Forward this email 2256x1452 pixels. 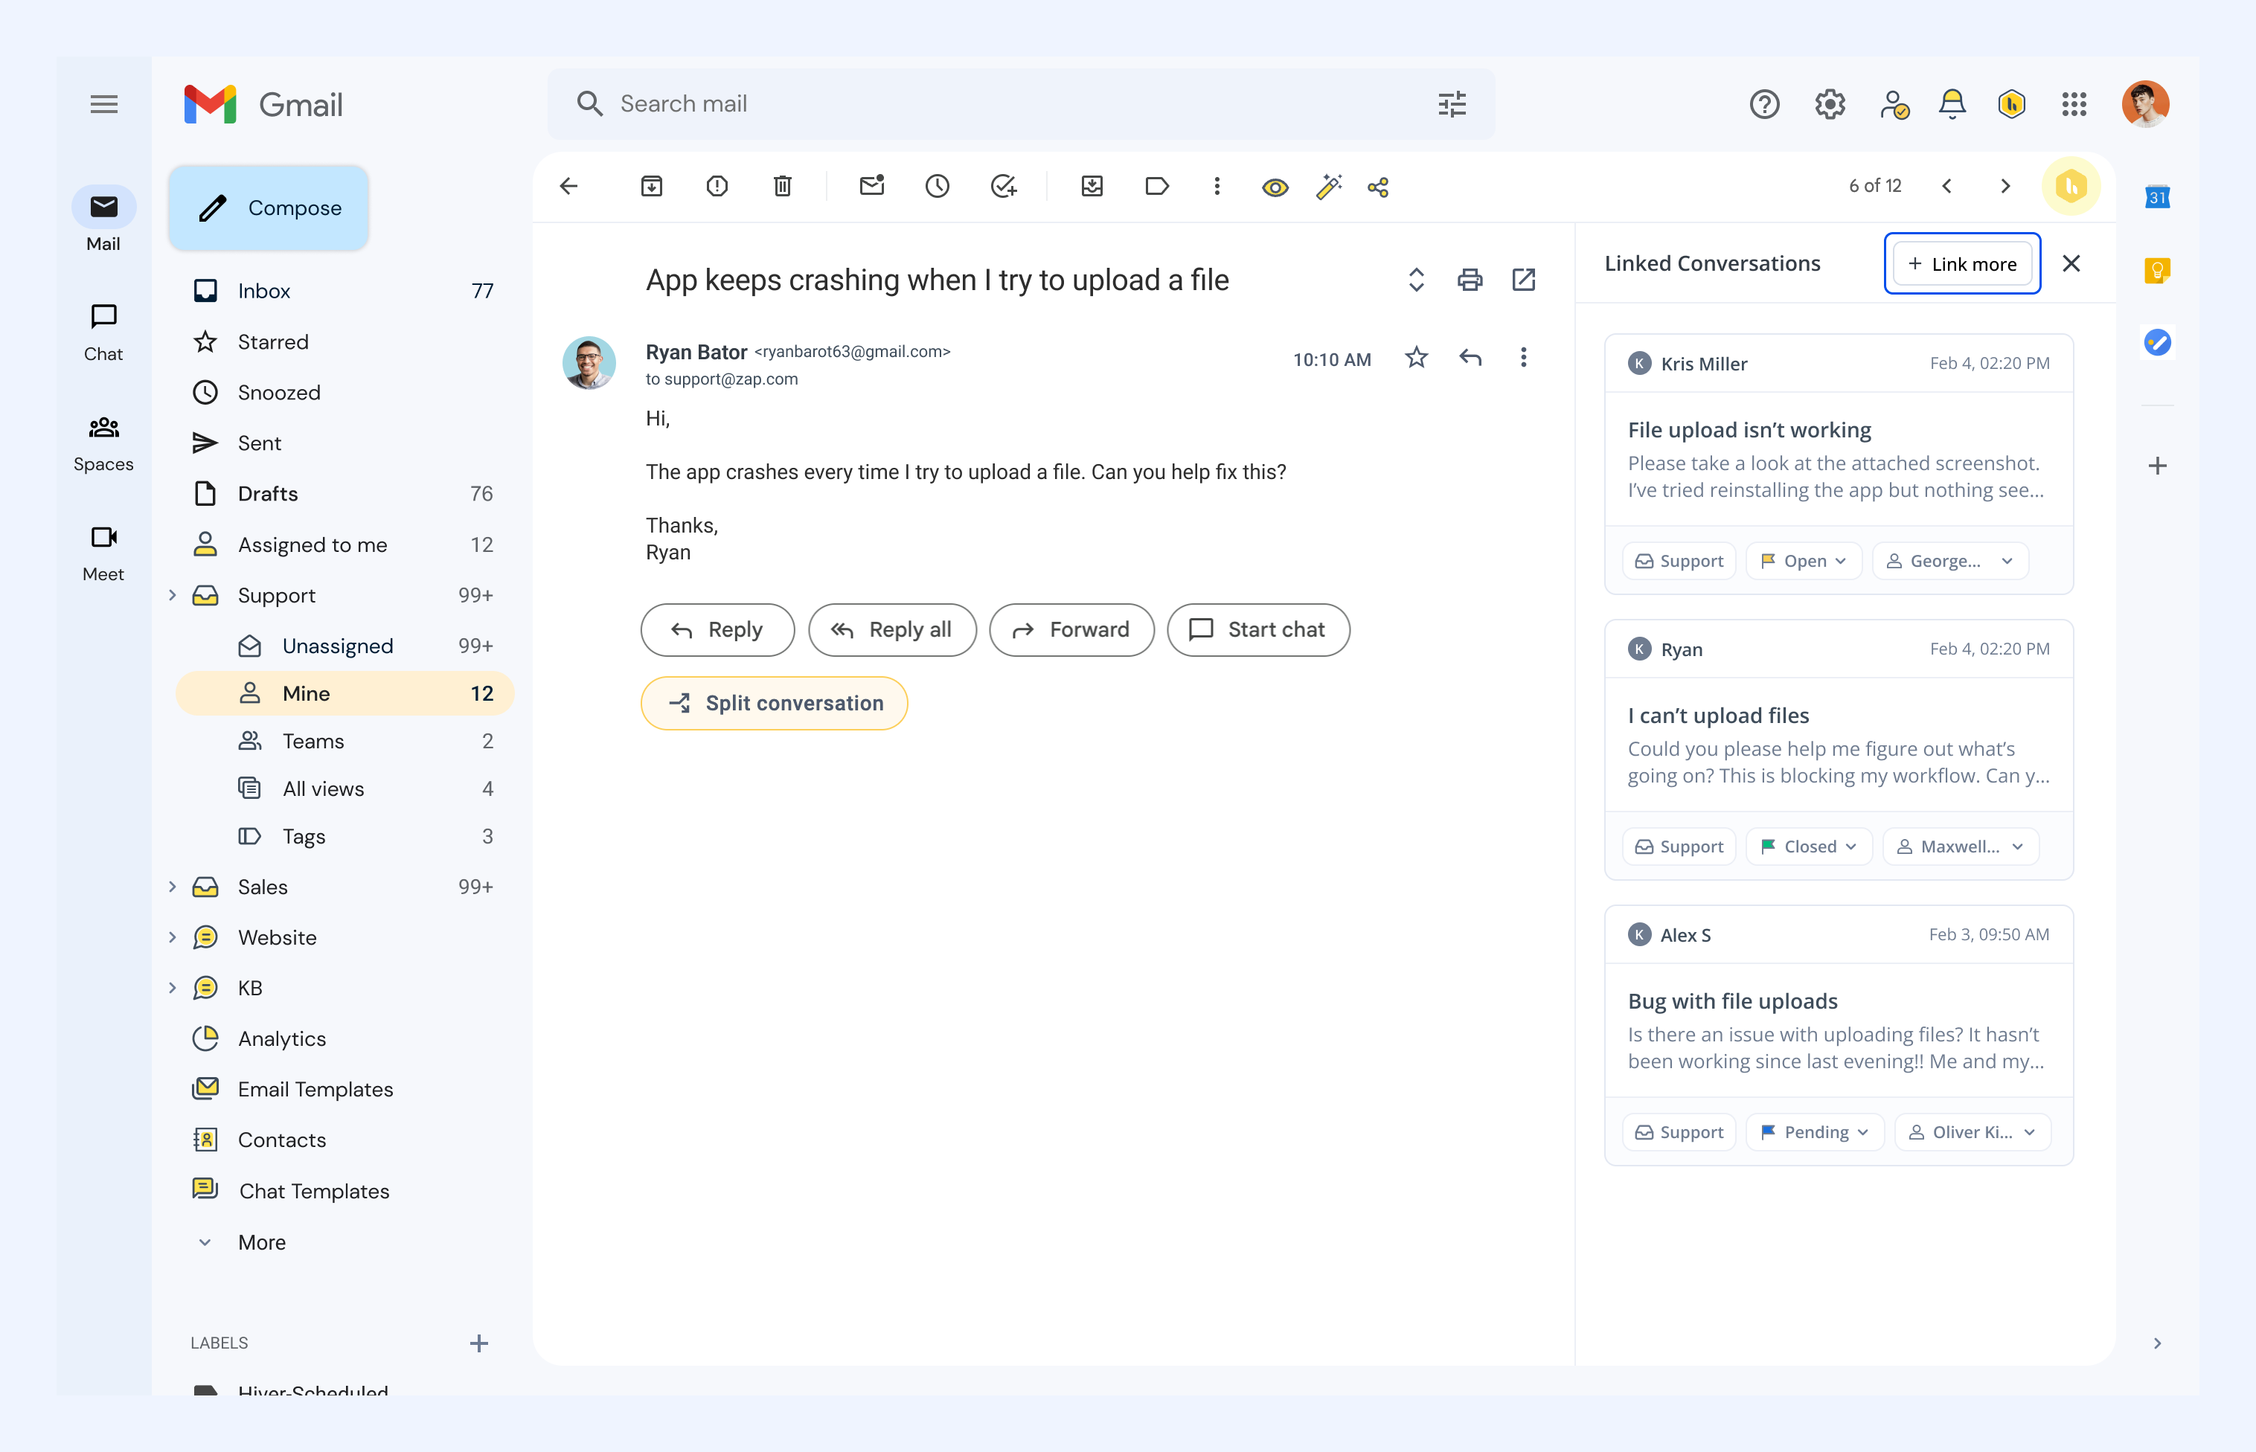(1071, 630)
